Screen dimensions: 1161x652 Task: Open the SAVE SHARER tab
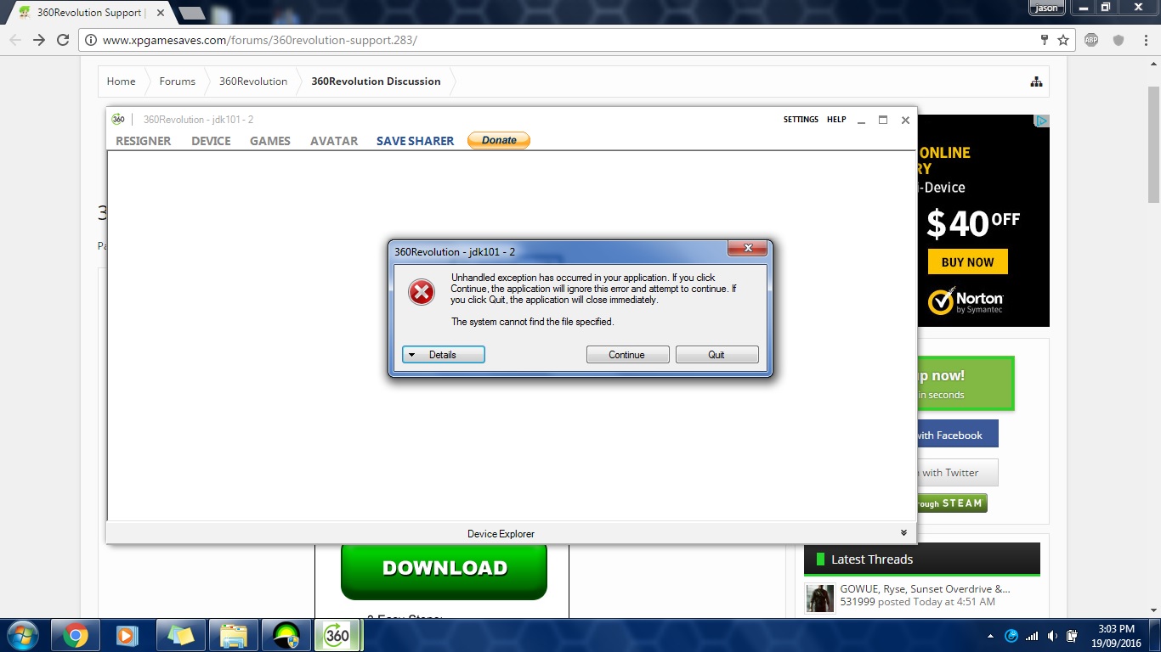click(x=415, y=141)
